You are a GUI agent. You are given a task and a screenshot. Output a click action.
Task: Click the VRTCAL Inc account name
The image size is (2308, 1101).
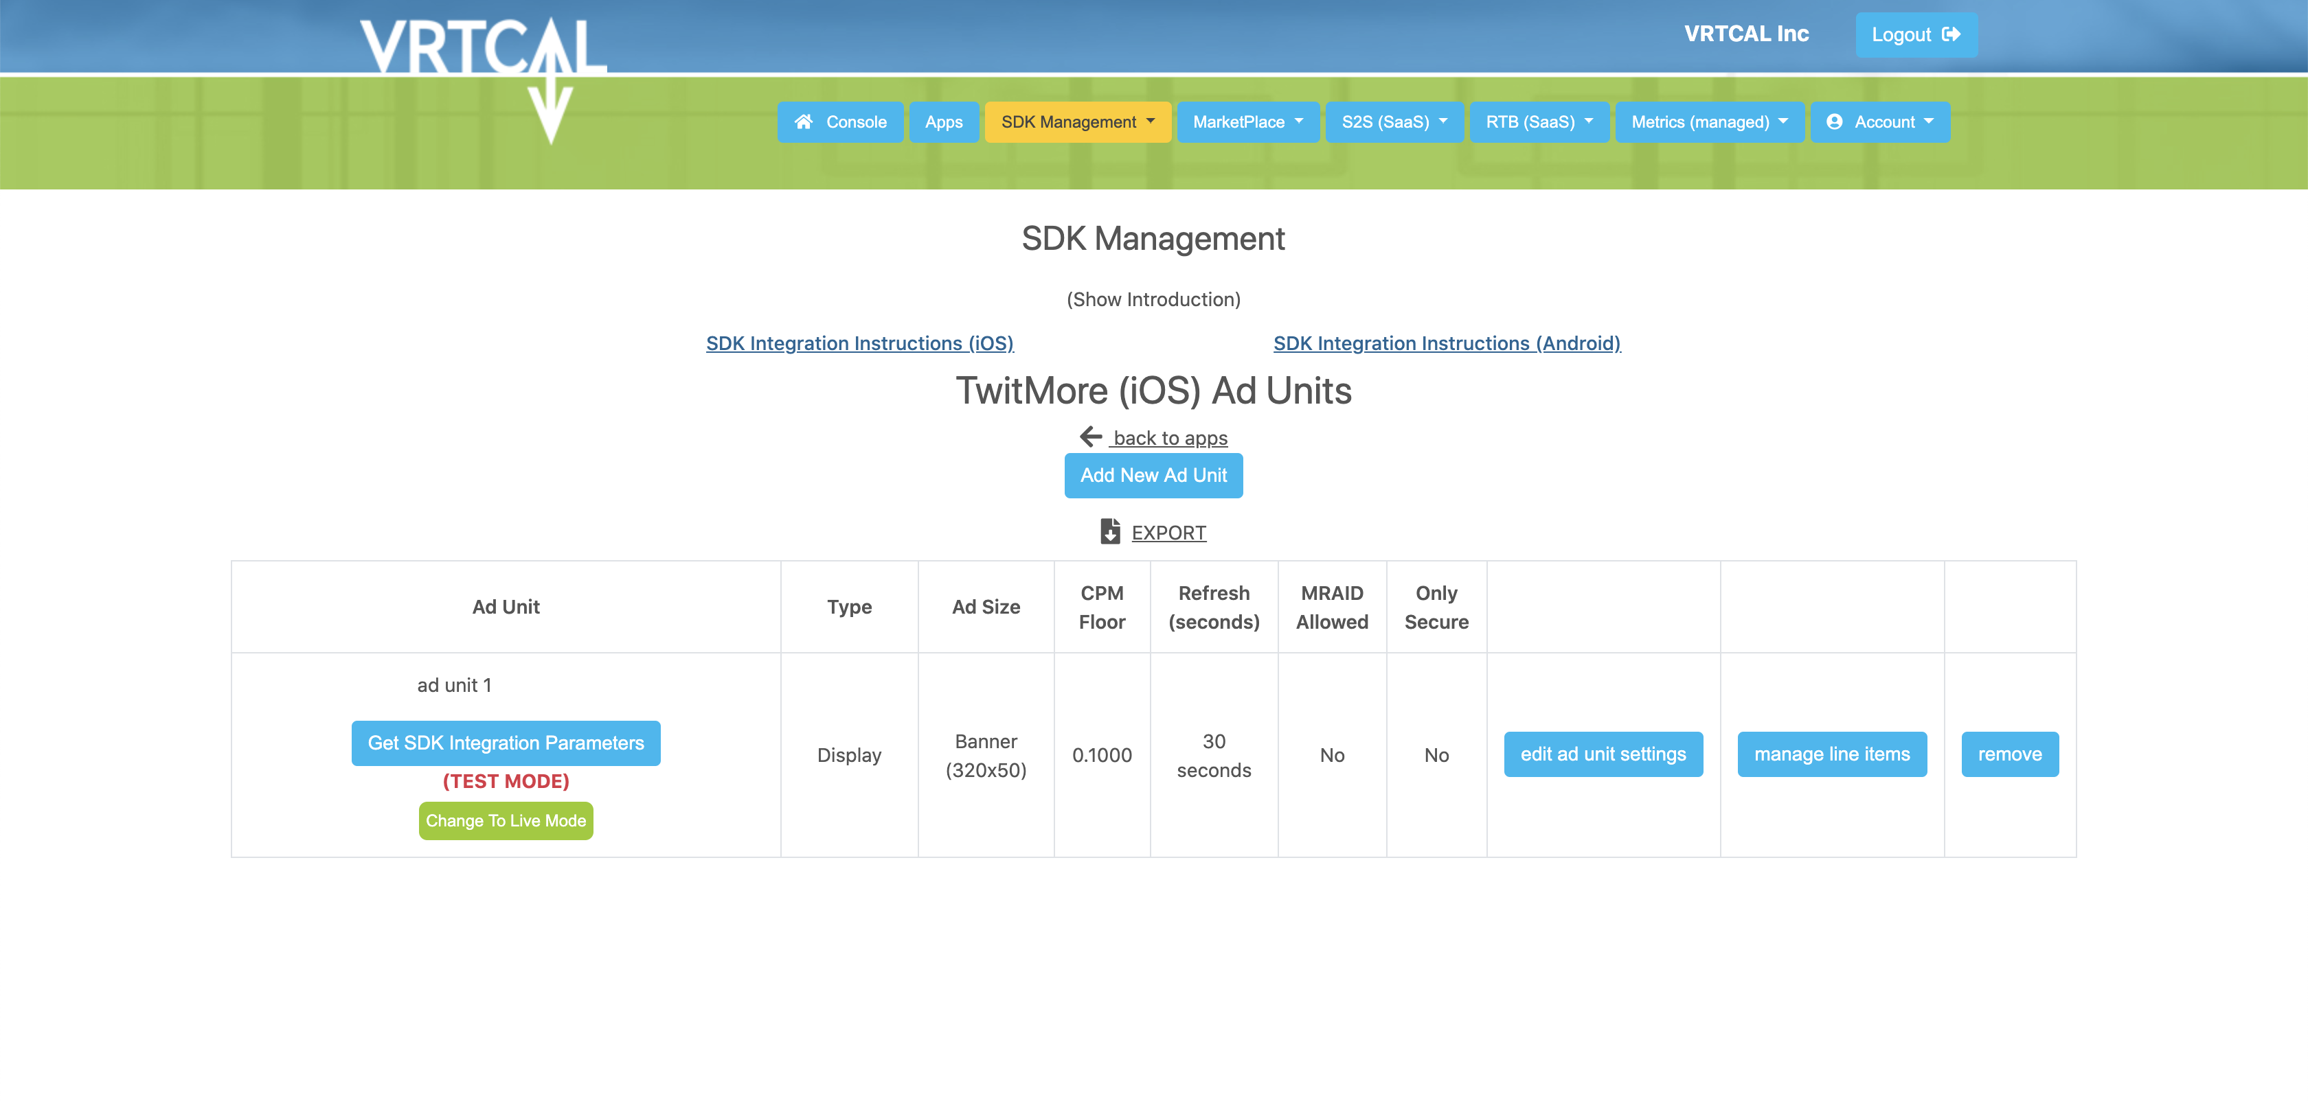tap(1745, 34)
